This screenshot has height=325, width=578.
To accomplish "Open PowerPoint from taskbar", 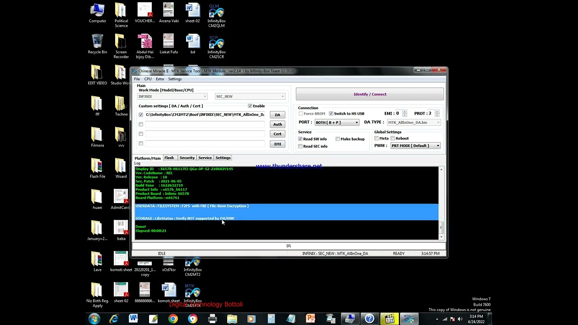I will 310,319.
